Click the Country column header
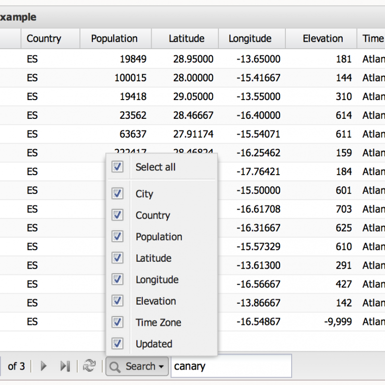385x385 pixels. [x=44, y=38]
